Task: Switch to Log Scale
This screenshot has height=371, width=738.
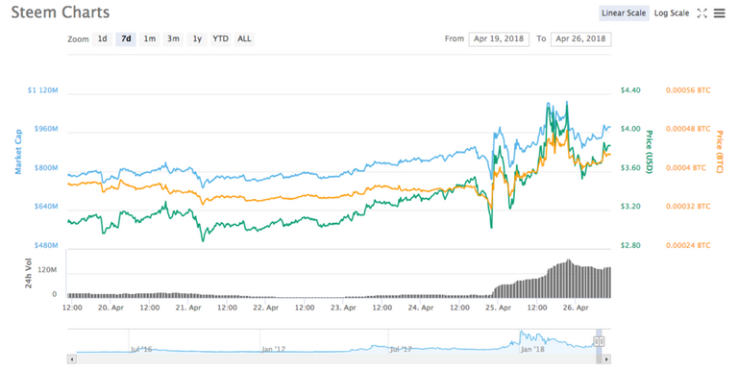Action: pos(671,13)
